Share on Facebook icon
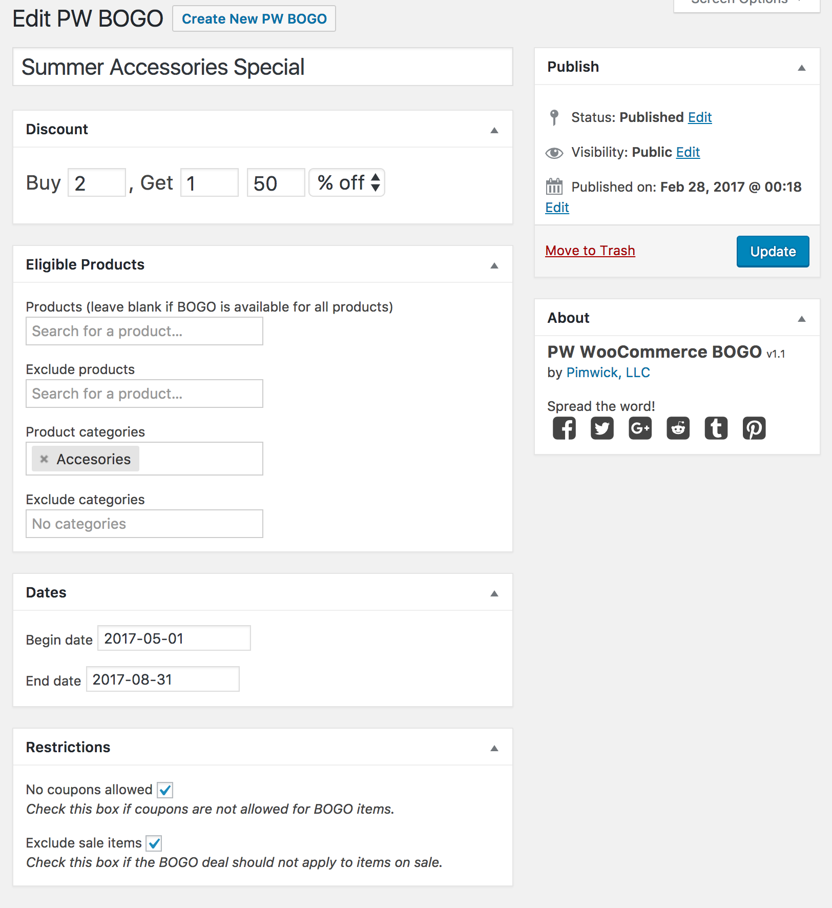832x908 pixels. point(564,428)
